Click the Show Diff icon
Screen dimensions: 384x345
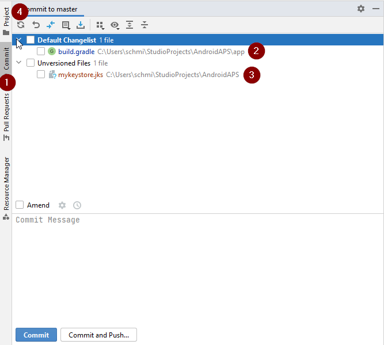(51, 25)
